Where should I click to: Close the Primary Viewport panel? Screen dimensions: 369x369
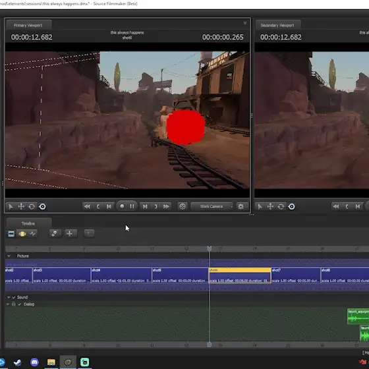click(245, 23)
